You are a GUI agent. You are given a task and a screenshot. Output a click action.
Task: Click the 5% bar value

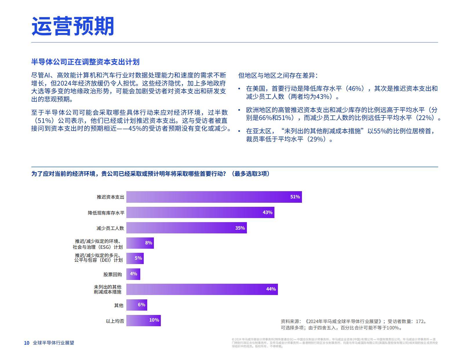click(x=139, y=258)
